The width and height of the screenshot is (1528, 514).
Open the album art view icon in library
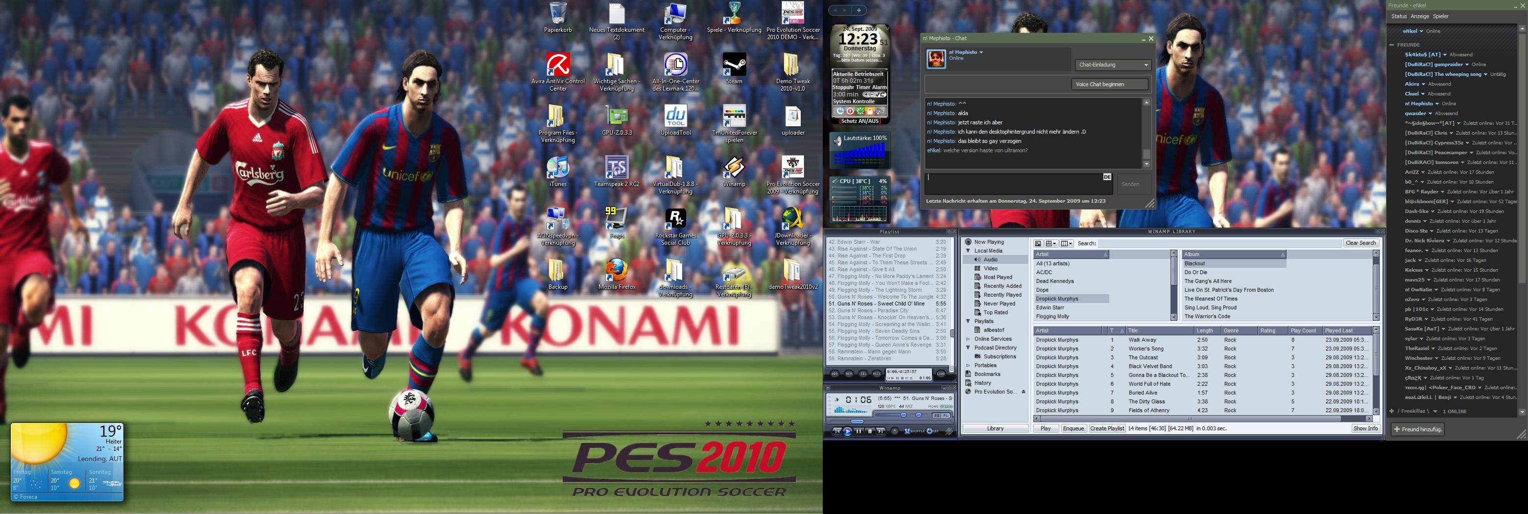(1038, 244)
